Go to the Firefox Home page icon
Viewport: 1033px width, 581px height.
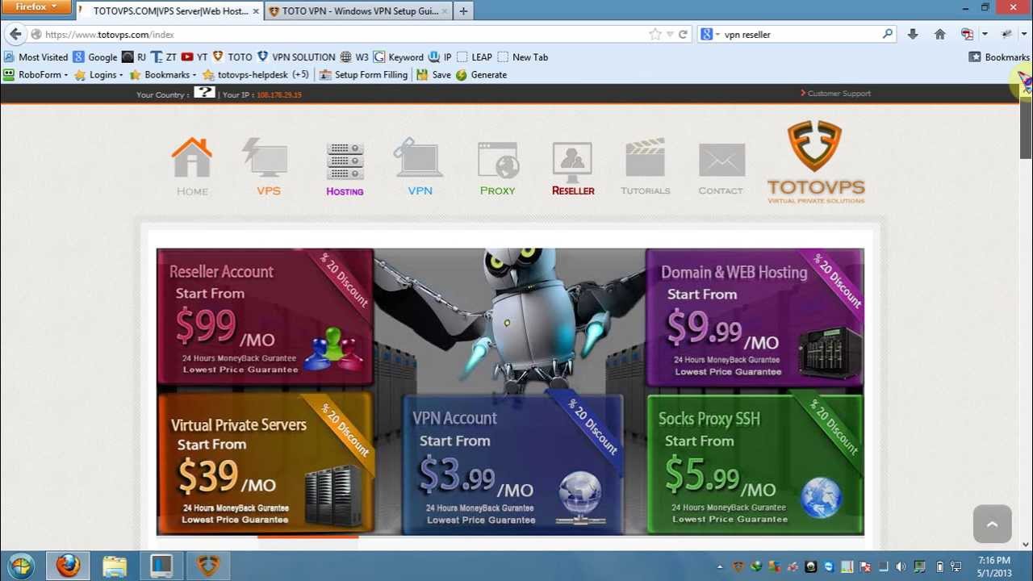click(939, 34)
